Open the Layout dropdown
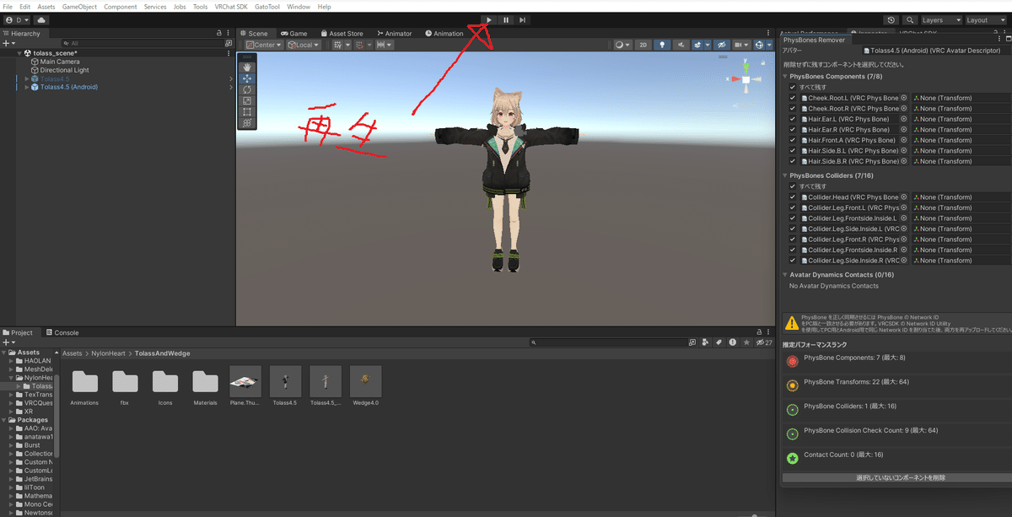Image resolution: width=1012 pixels, height=517 pixels. pyautogui.click(x=986, y=19)
